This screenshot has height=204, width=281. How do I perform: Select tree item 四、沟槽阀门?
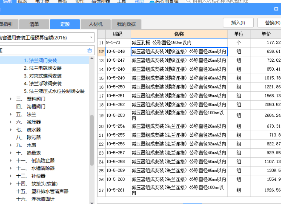click(31, 107)
